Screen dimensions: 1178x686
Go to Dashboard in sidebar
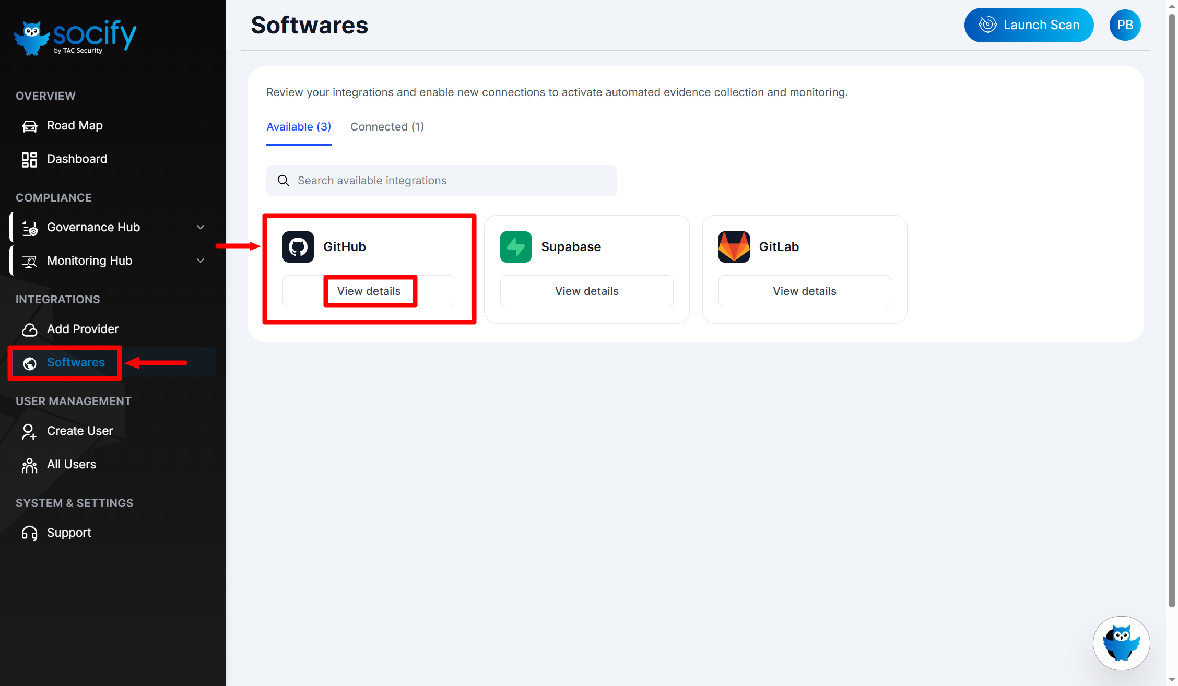click(77, 159)
